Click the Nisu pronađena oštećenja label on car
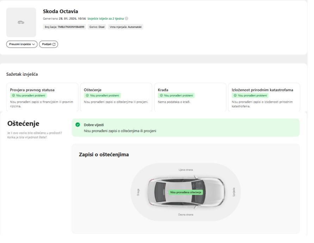314x243 pixels. pyautogui.click(x=186, y=192)
